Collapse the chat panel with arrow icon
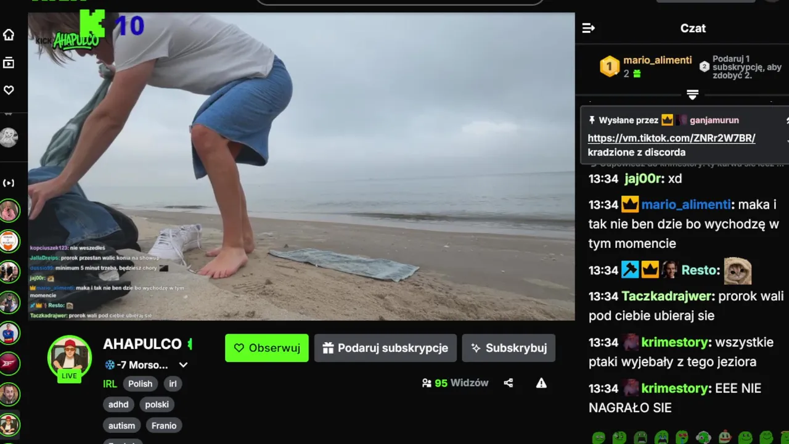This screenshot has width=789, height=444. (588, 28)
